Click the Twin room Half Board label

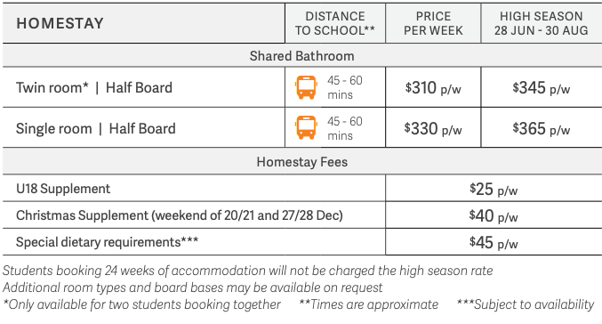94,87
